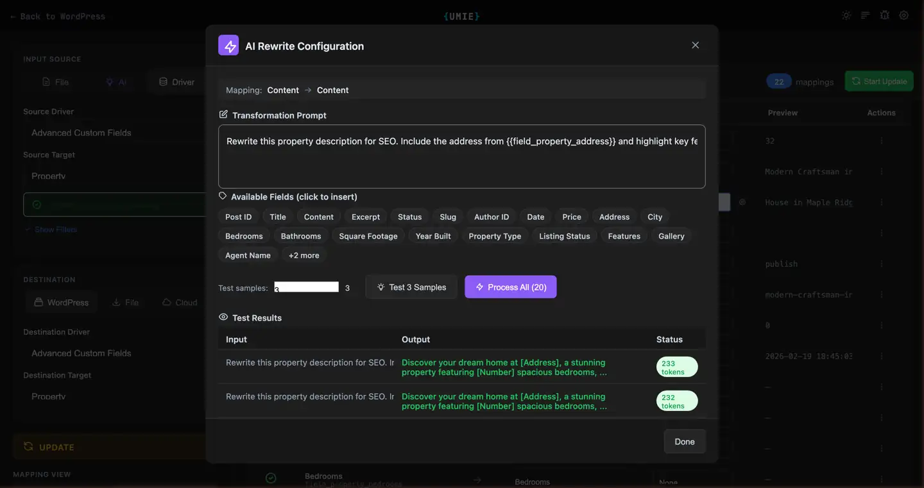Insert the Price field chip
This screenshot has height=488, width=924.
point(572,217)
